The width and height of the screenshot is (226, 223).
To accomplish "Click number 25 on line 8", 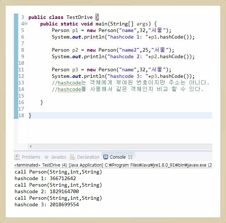I will pyautogui.click(x=145, y=50).
